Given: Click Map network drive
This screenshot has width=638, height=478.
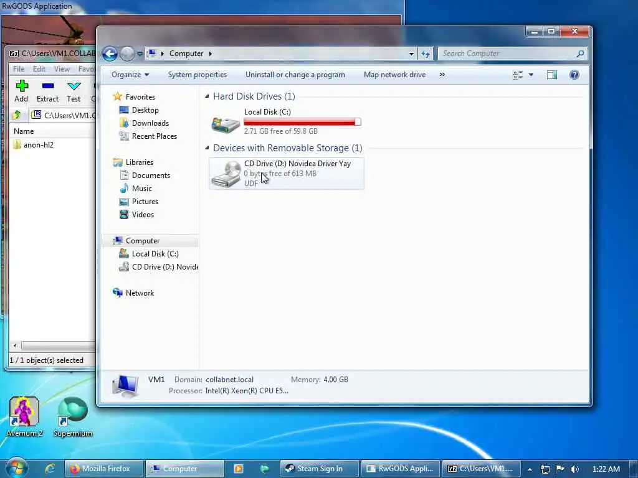Looking at the screenshot, I should (x=394, y=75).
